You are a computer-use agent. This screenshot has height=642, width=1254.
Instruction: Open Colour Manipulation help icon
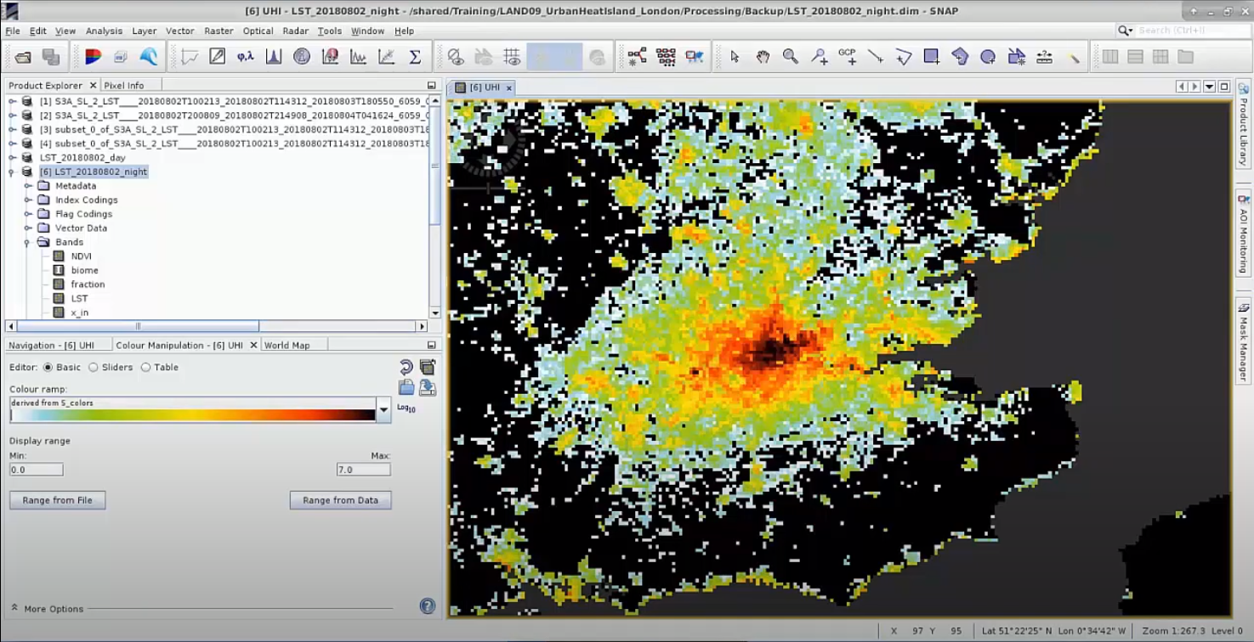point(428,606)
